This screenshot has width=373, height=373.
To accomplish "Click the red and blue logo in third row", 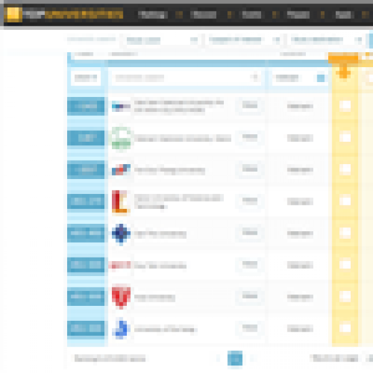I will point(121,170).
